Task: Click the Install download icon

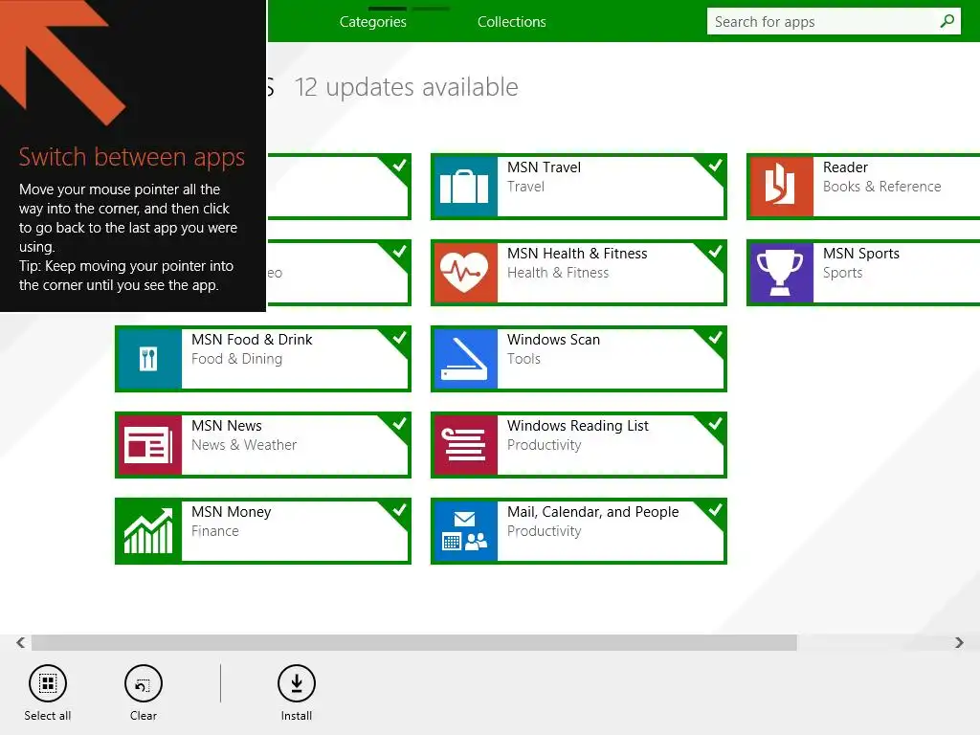Action: [297, 683]
